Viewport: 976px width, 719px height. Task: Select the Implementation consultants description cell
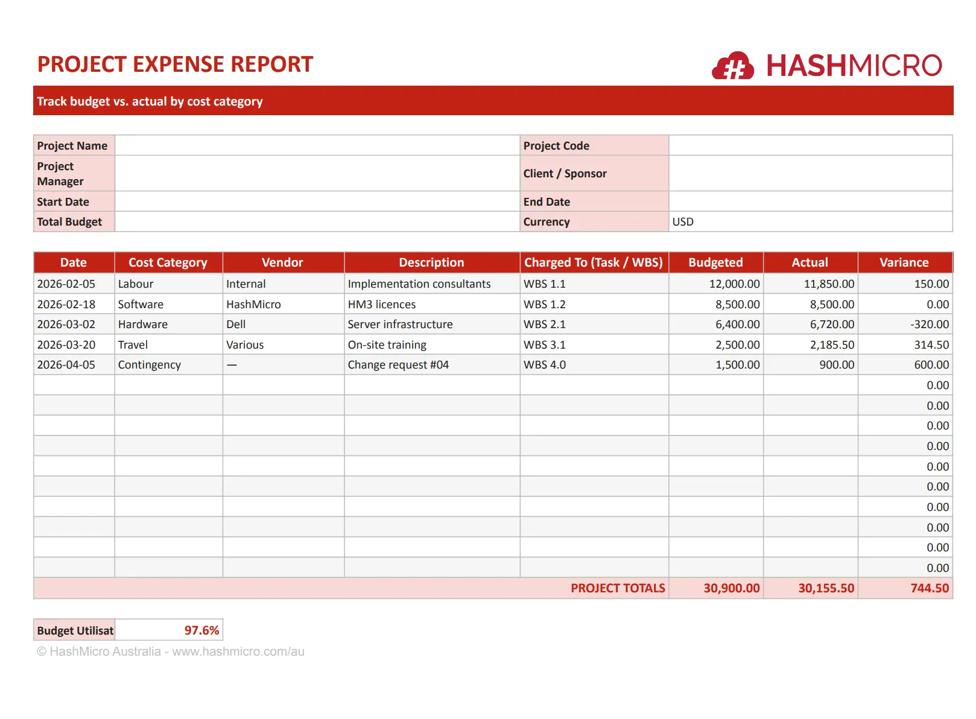point(419,284)
